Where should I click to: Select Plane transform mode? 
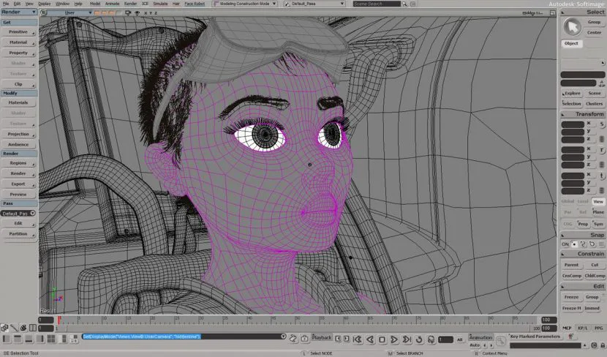point(598,212)
